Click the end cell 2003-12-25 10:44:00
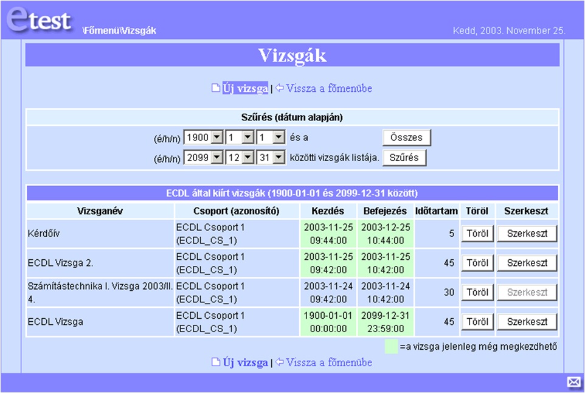Screen dimensions: 585x393 pyautogui.click(x=386, y=234)
